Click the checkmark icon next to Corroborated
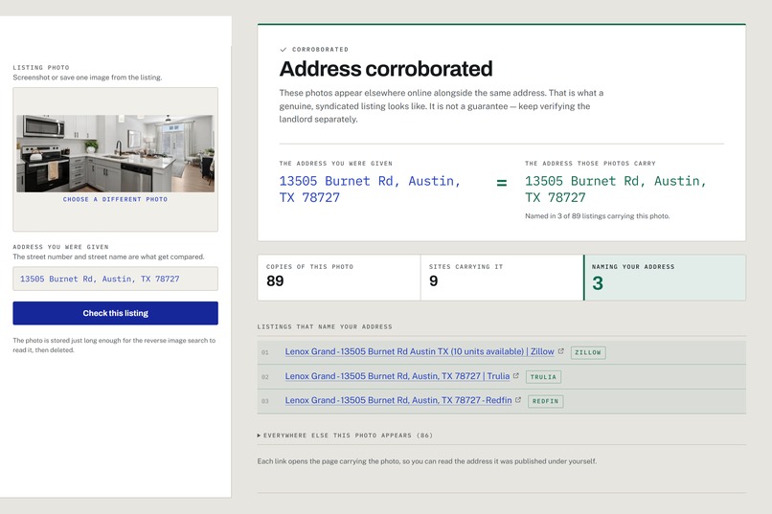 point(284,49)
